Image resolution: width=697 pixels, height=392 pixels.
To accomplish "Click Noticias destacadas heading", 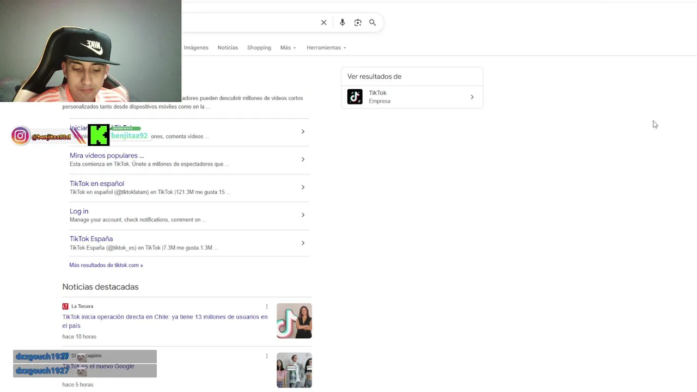I will [x=100, y=287].
